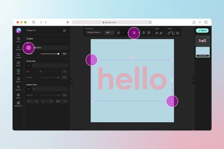Image resolution: width=224 pixels, height=149 pixels.
Task: Open the Uploads panel
Action: pos(18,47)
